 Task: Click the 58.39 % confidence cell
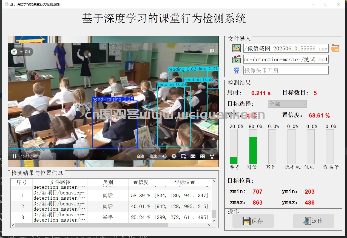click(141, 196)
